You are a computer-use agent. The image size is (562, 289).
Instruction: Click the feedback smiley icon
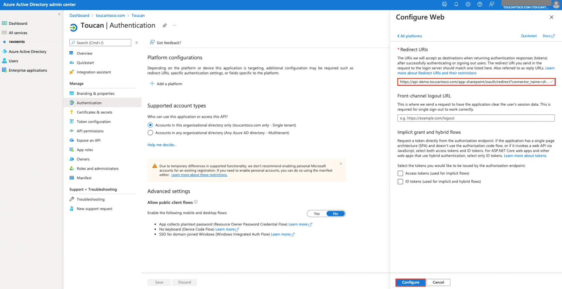491,4
